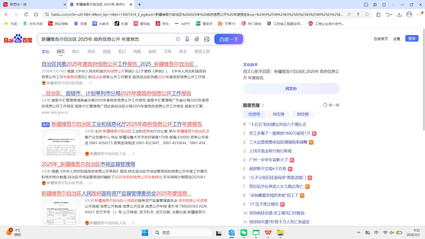Open WPS Office from the taskbar
Screen dimensions: 425x239
point(268,232)
